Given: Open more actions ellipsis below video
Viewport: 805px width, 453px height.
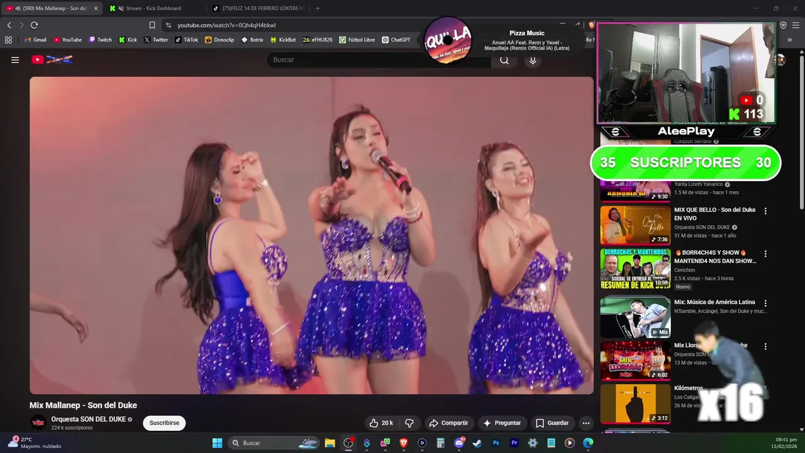Looking at the screenshot, I should click(586, 423).
